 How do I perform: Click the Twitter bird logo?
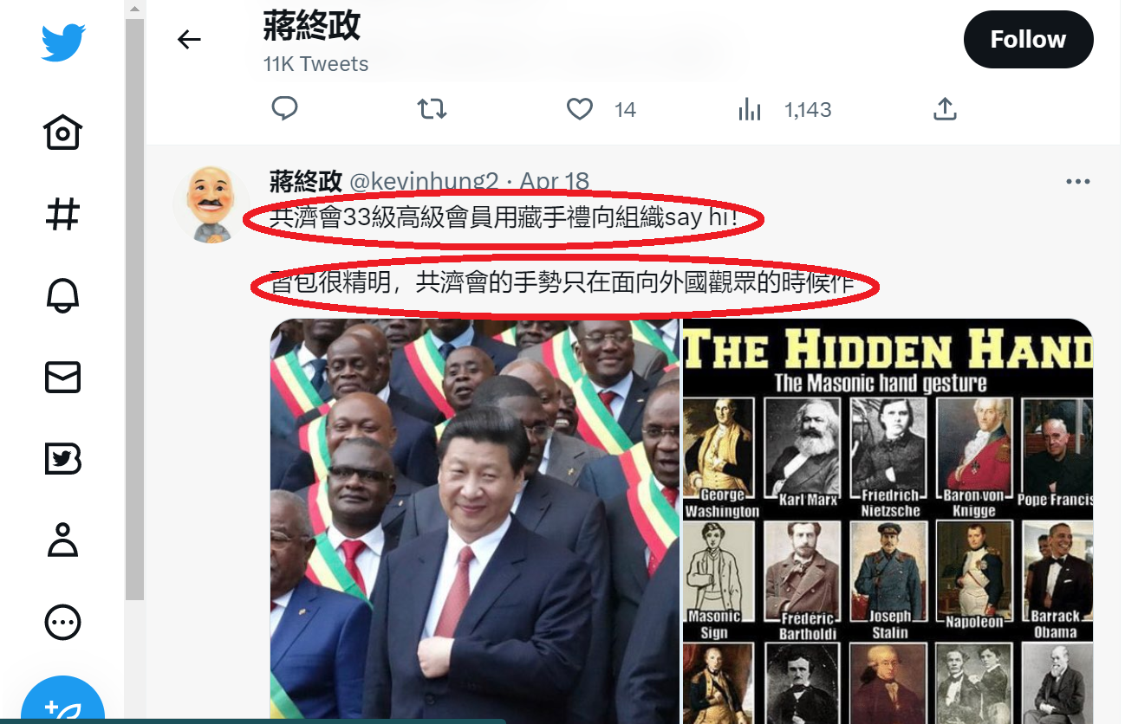[63, 42]
